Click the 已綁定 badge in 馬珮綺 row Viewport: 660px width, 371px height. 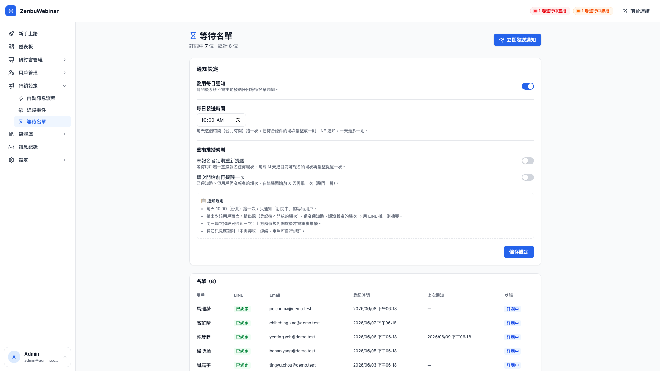242,309
